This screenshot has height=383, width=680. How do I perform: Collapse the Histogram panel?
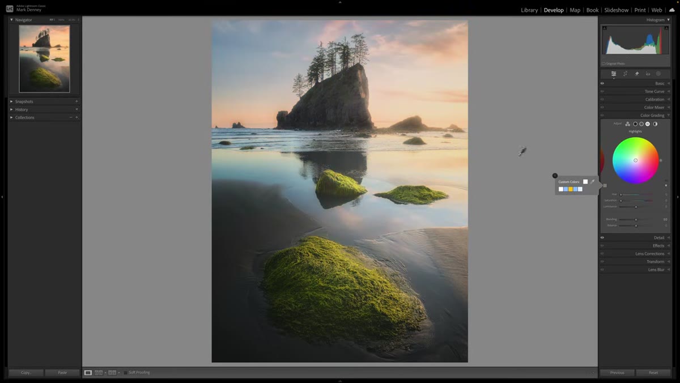click(x=668, y=20)
